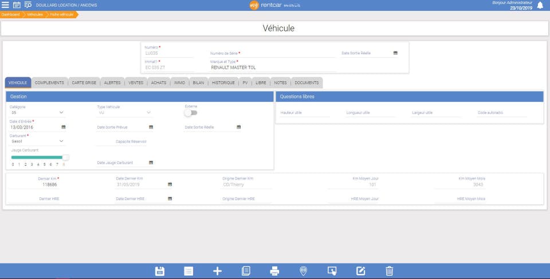The image size is (550, 279).
Task: Open the HISTORIQUE tab
Action: [223, 83]
